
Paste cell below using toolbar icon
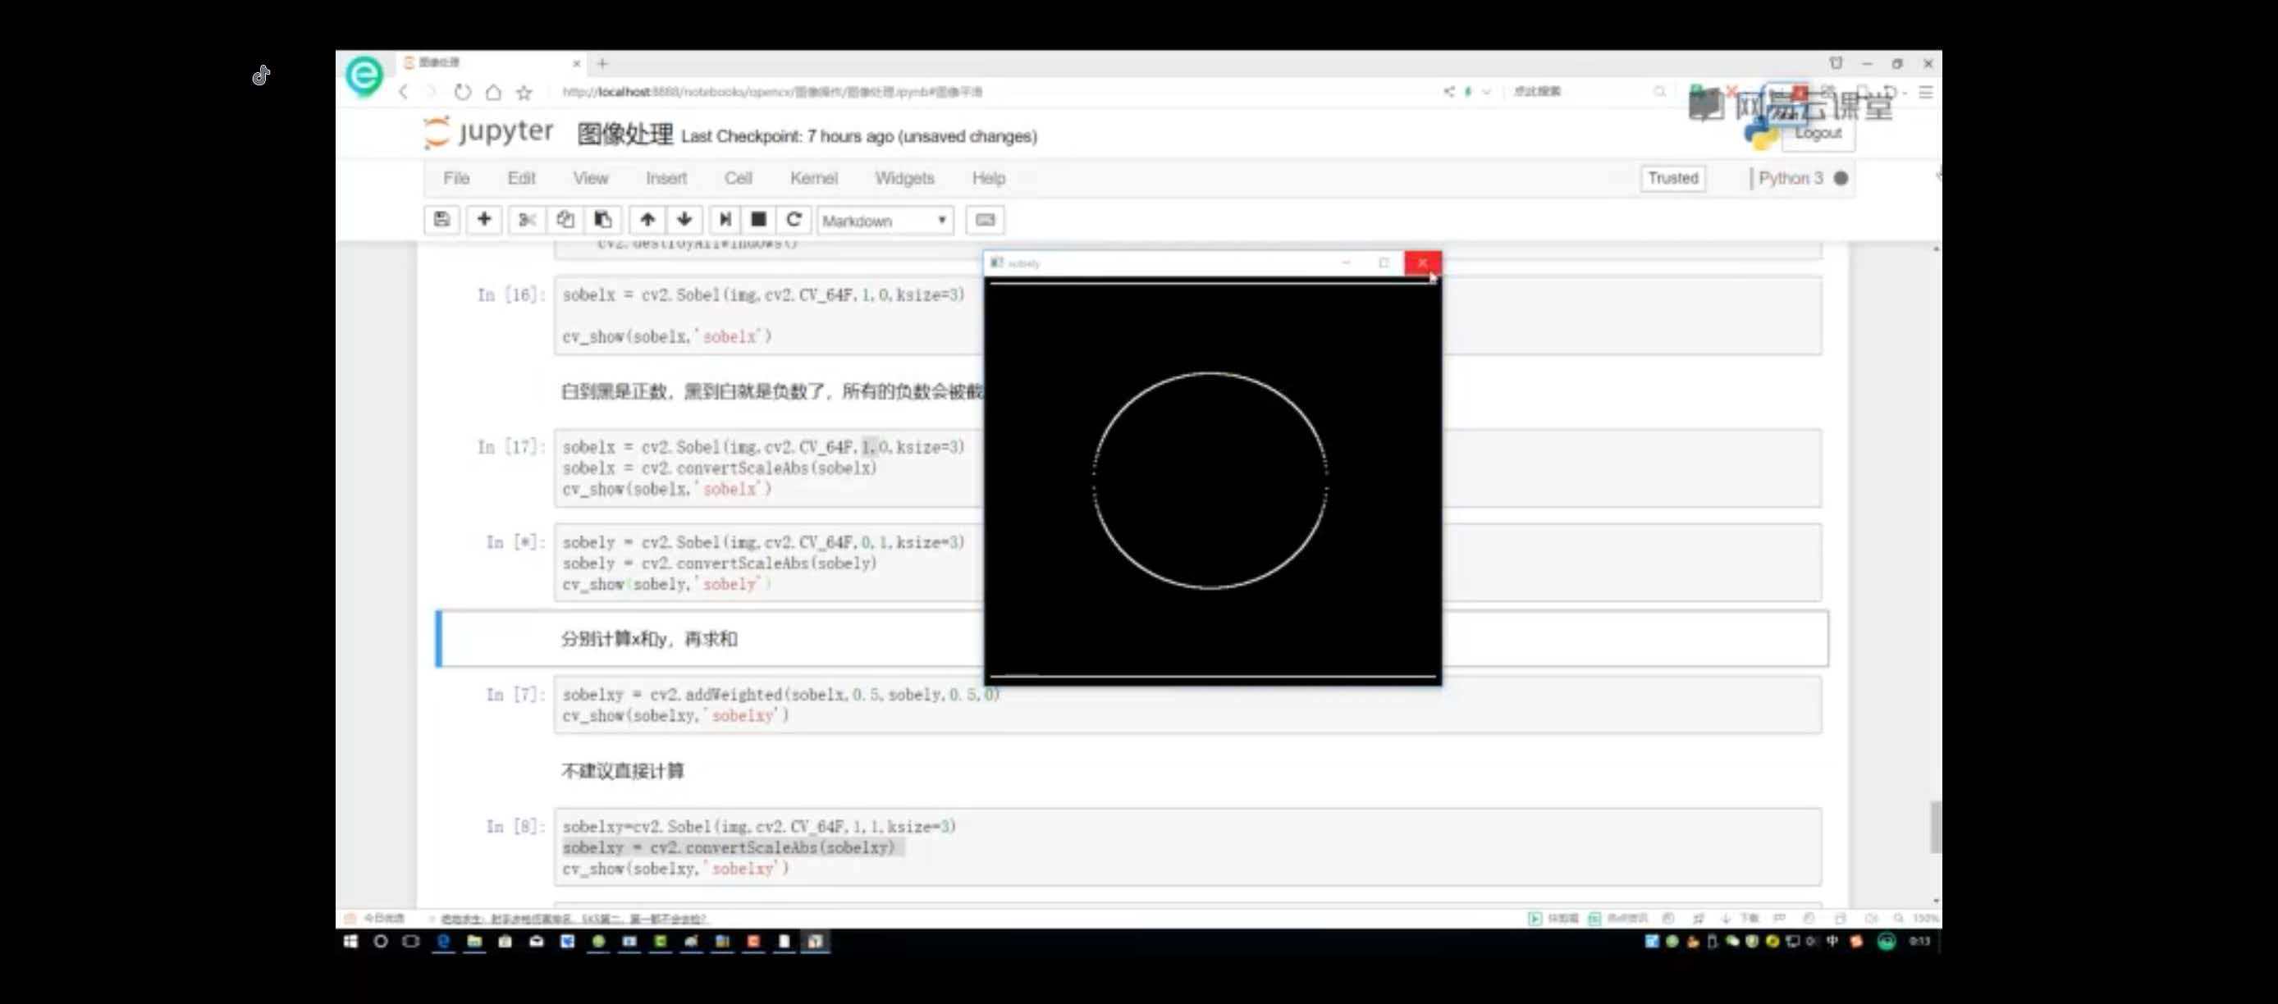click(x=603, y=219)
